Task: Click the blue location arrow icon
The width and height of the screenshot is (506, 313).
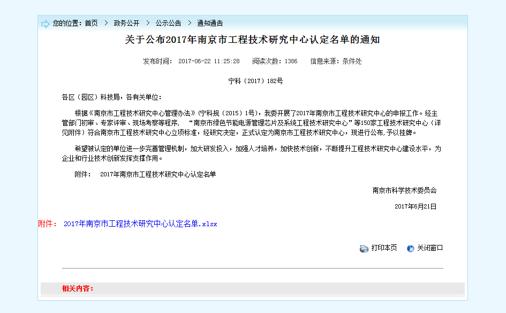Action: pyautogui.click(x=45, y=24)
